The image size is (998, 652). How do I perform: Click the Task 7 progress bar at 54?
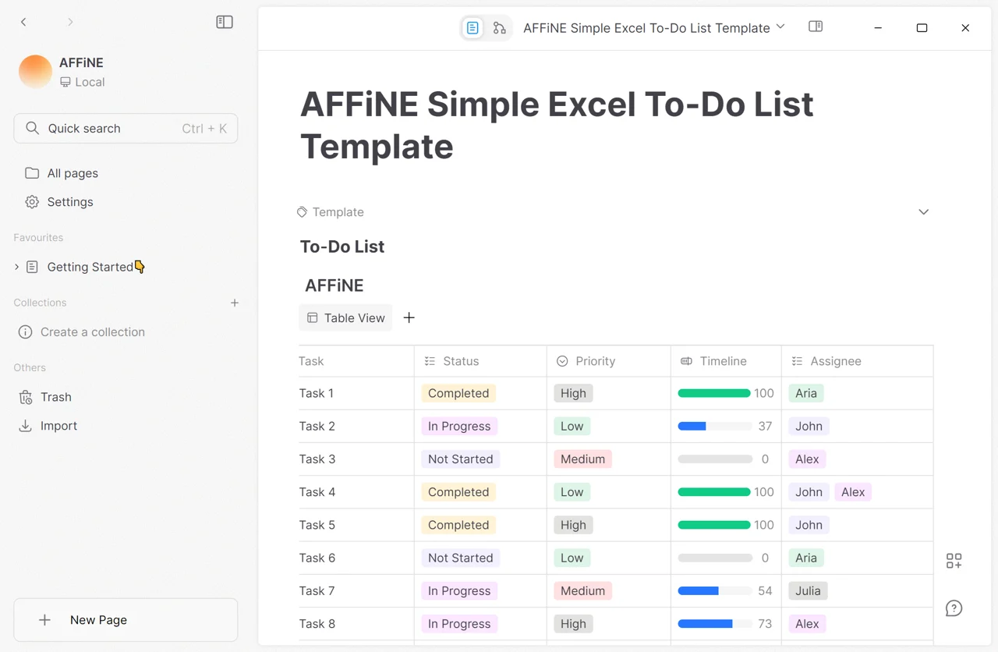point(714,591)
